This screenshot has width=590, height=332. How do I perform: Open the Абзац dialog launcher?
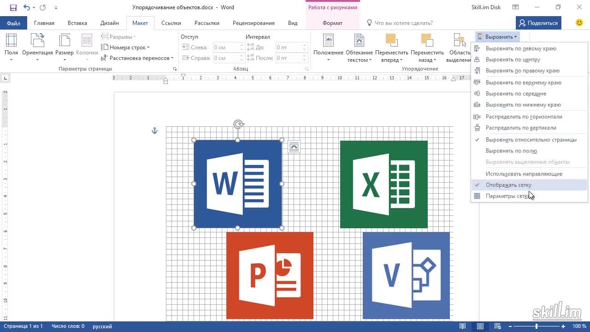[307, 69]
